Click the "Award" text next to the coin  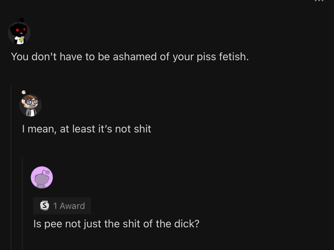click(72, 206)
